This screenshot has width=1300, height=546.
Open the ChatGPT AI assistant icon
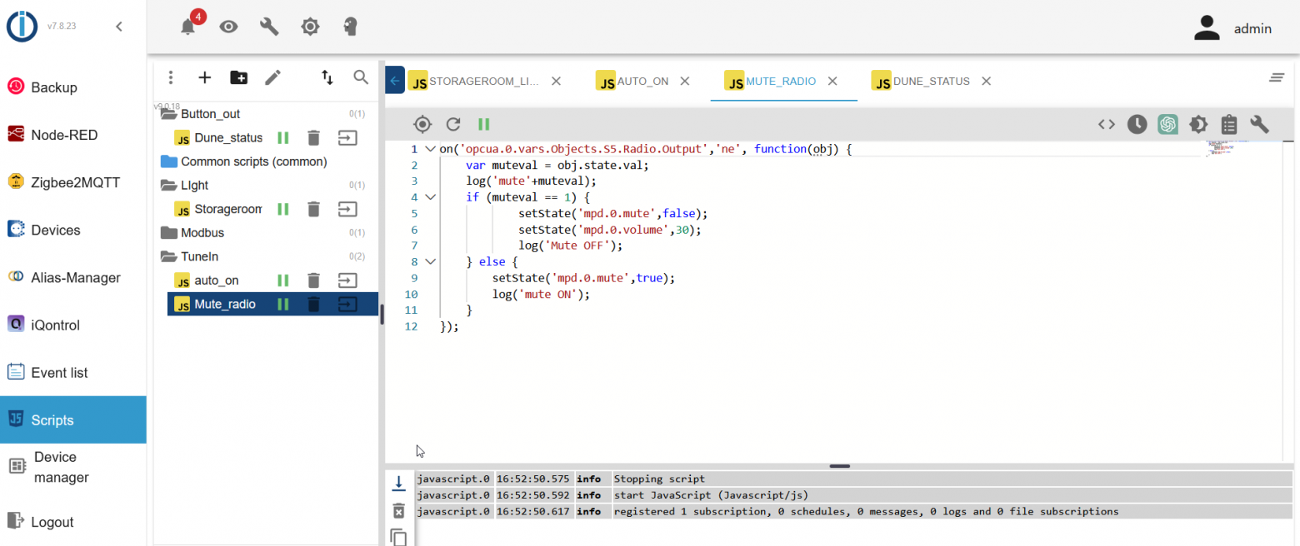point(1167,124)
